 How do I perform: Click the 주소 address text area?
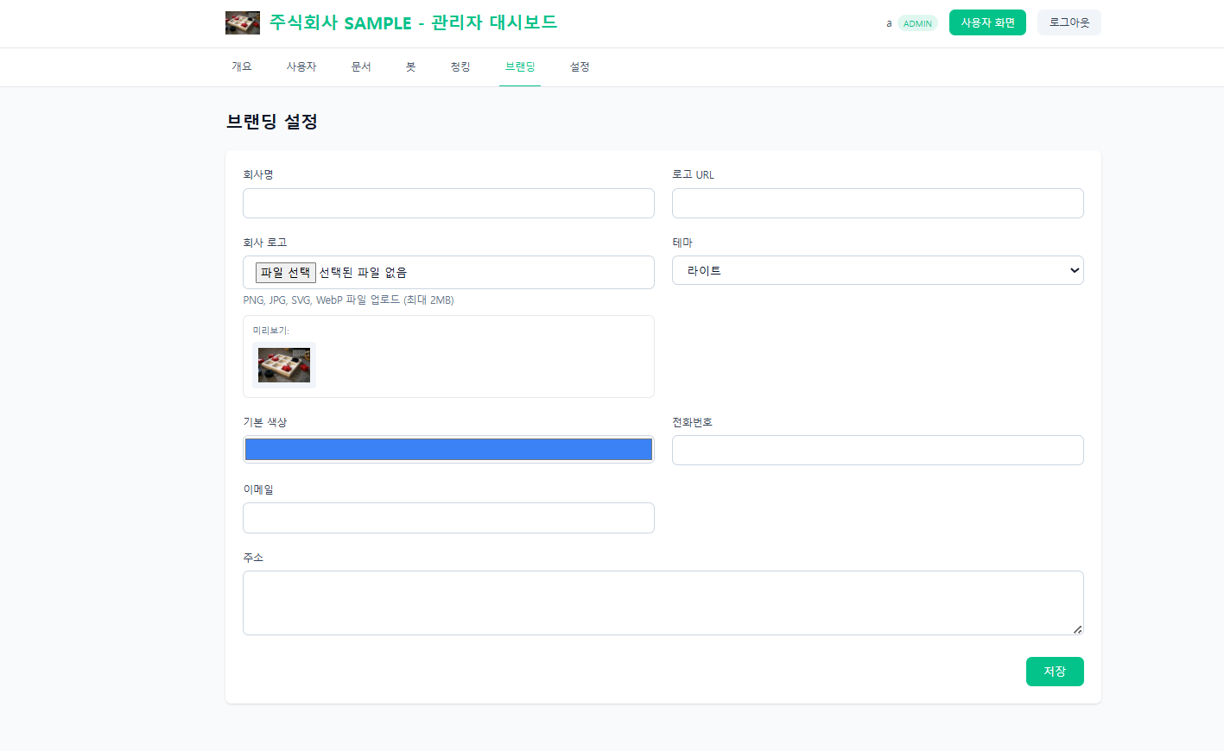coord(663,602)
